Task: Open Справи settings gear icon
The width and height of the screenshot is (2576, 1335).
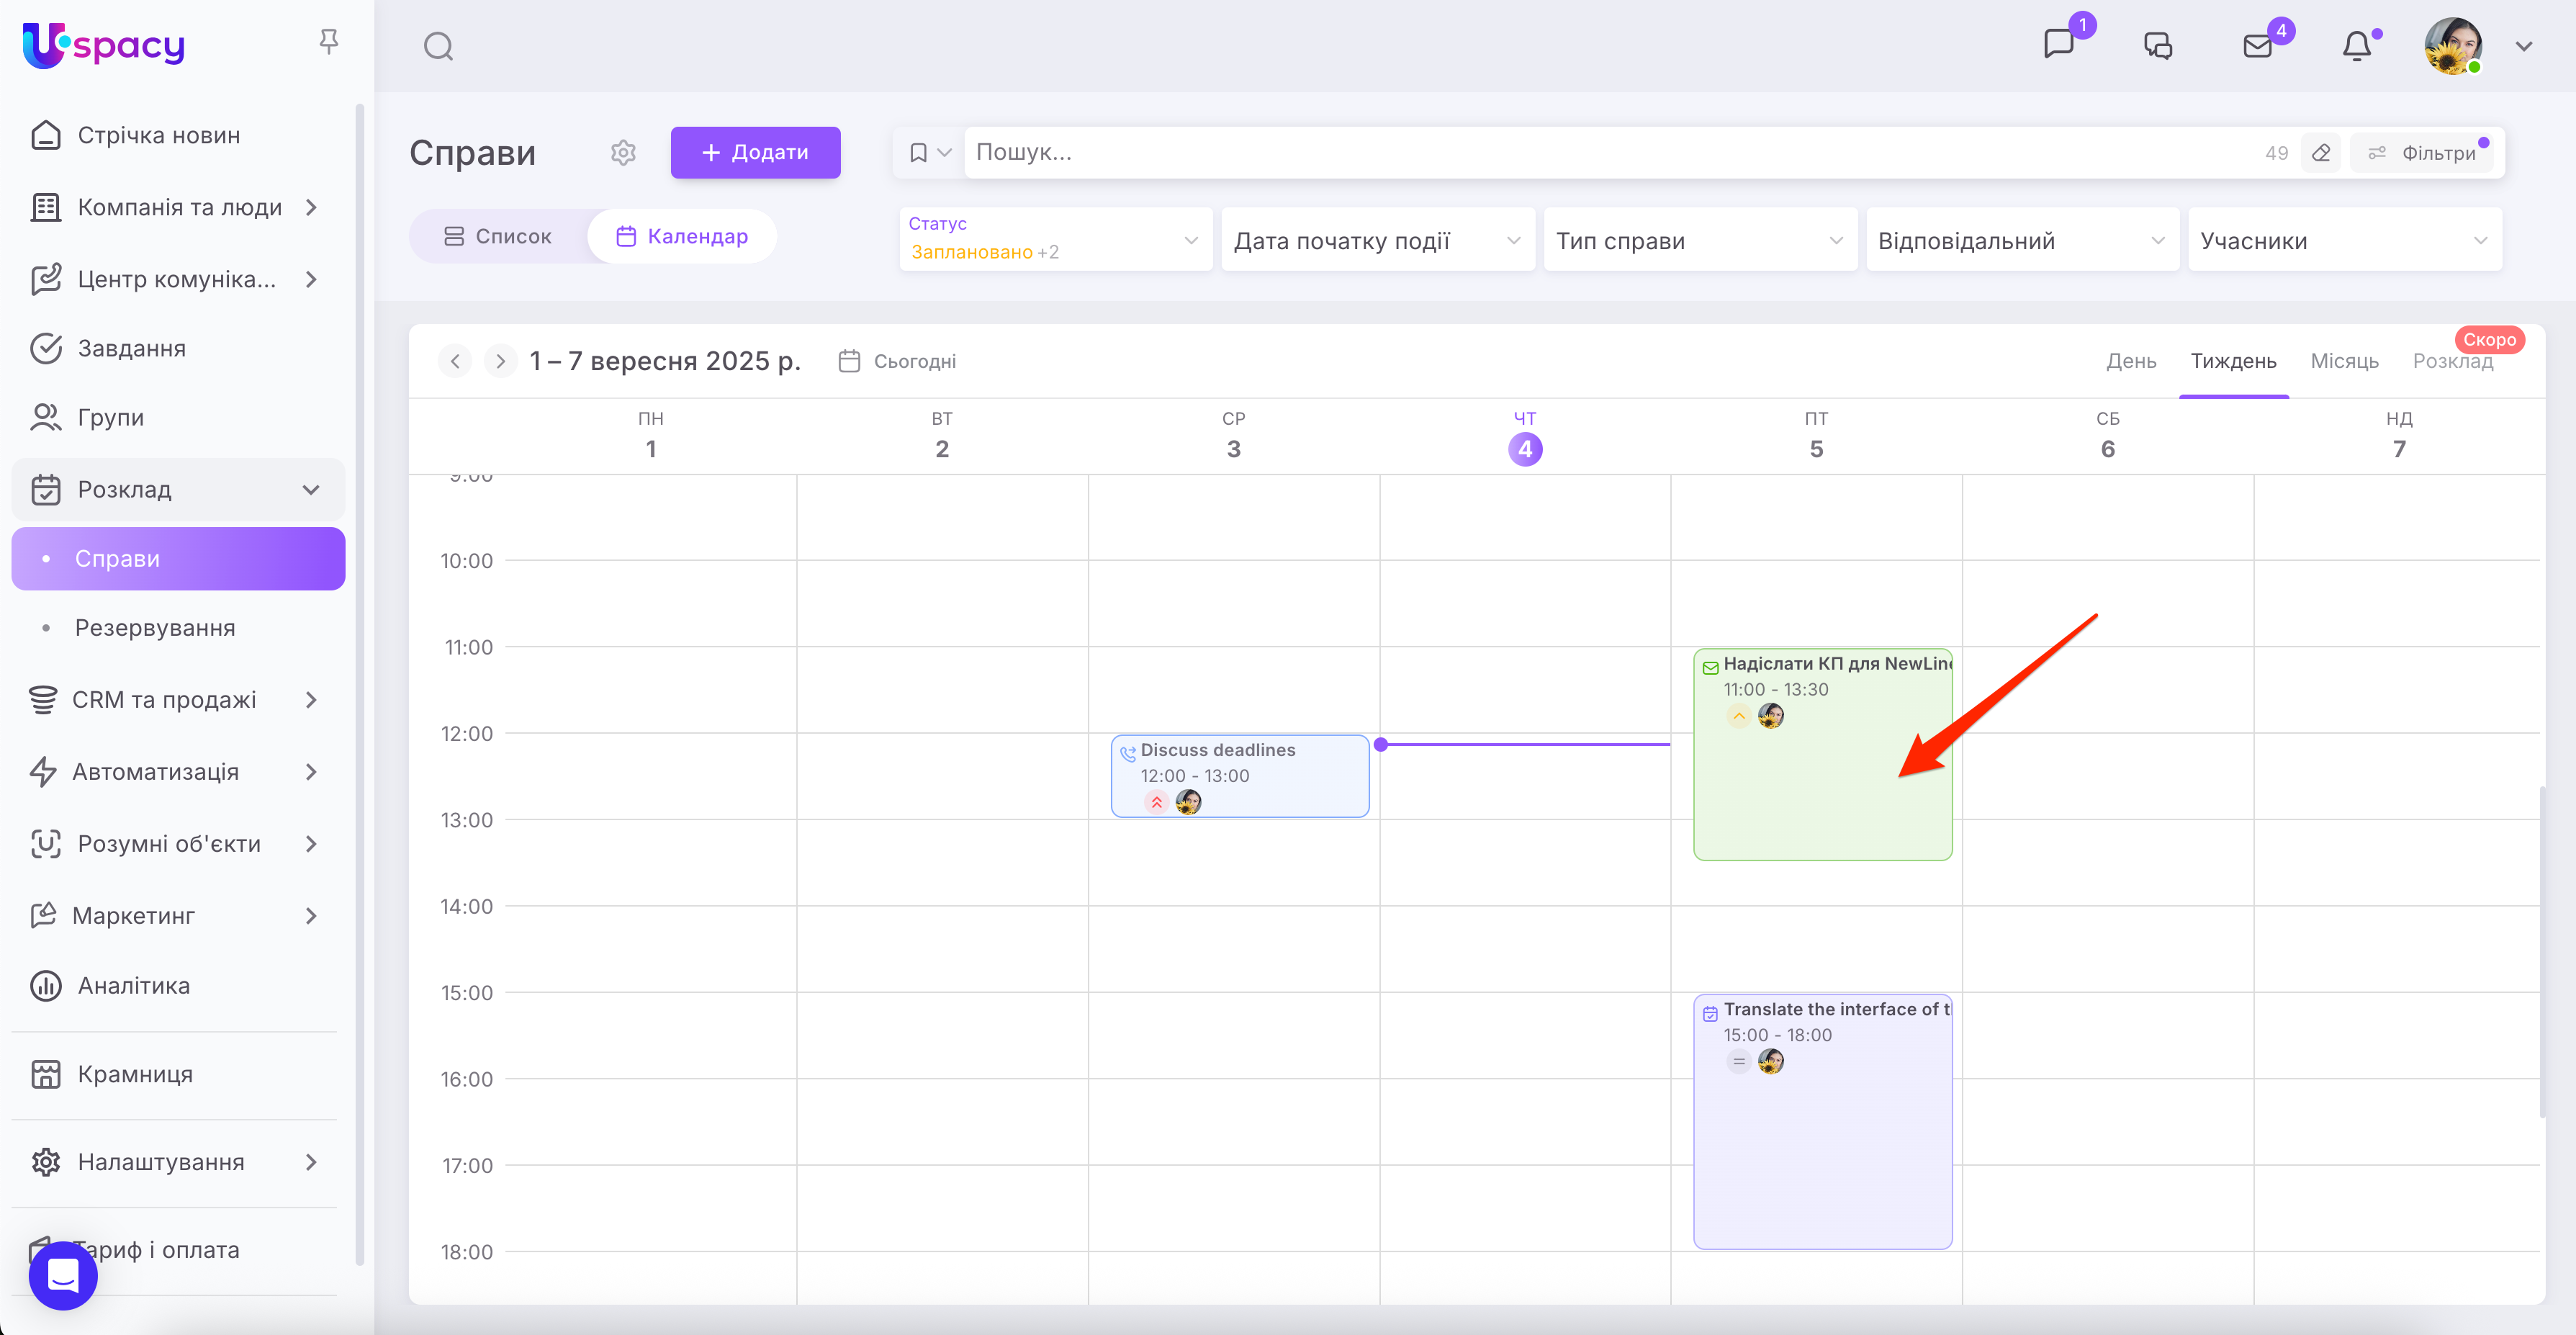Action: coord(623,152)
